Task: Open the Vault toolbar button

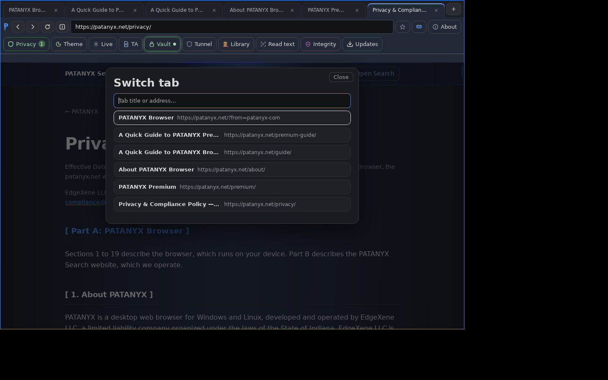Action: click(x=163, y=44)
